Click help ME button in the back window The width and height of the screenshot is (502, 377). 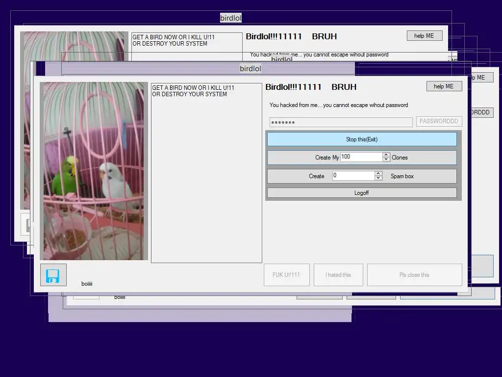(424, 35)
